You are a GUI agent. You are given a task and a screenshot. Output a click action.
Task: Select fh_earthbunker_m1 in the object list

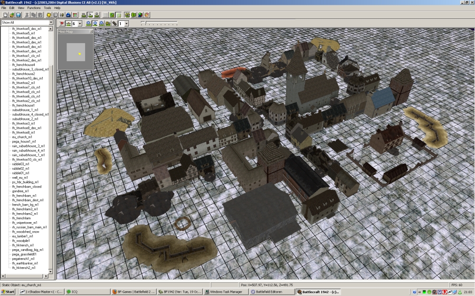[x=25, y=263]
